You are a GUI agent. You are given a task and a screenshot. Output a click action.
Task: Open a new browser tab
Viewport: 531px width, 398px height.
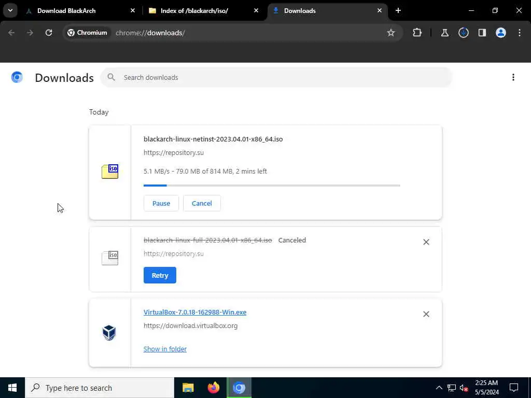(398, 11)
